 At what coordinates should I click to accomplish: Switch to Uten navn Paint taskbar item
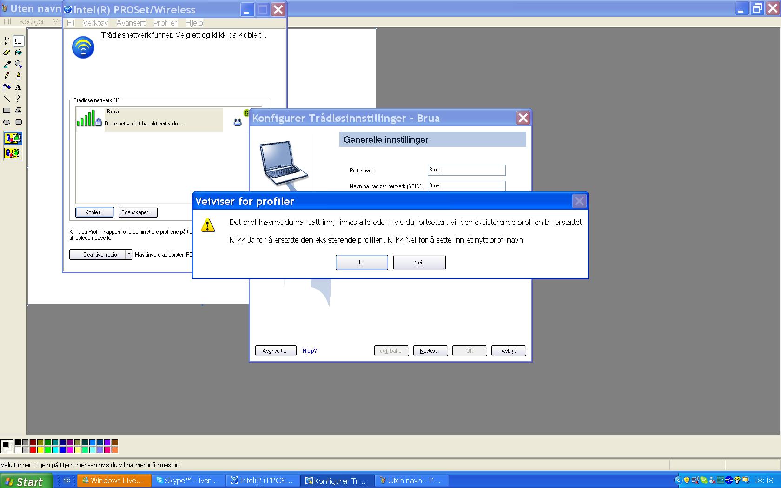tap(412, 481)
